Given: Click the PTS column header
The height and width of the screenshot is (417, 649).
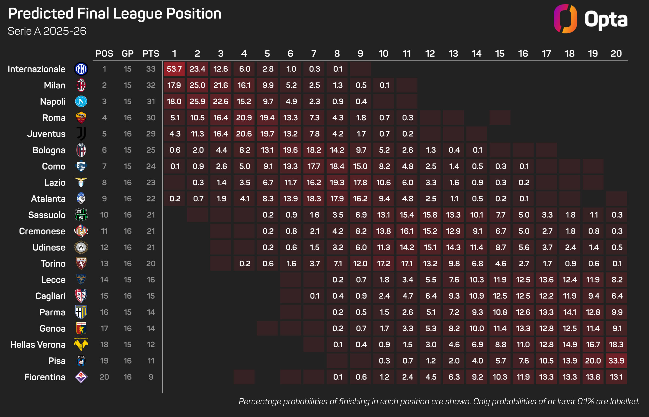Looking at the screenshot, I should [x=151, y=54].
